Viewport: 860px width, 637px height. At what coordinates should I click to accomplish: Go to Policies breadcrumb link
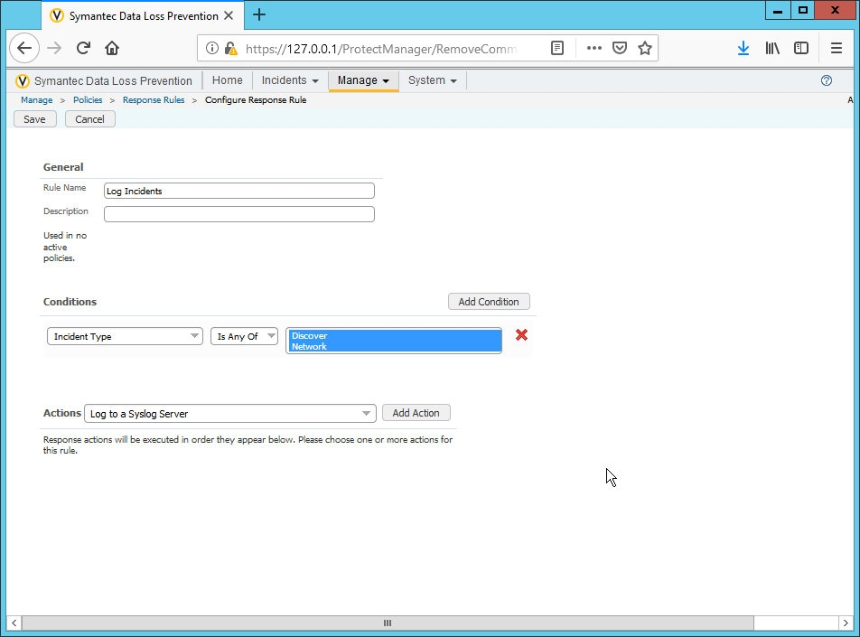pos(88,100)
